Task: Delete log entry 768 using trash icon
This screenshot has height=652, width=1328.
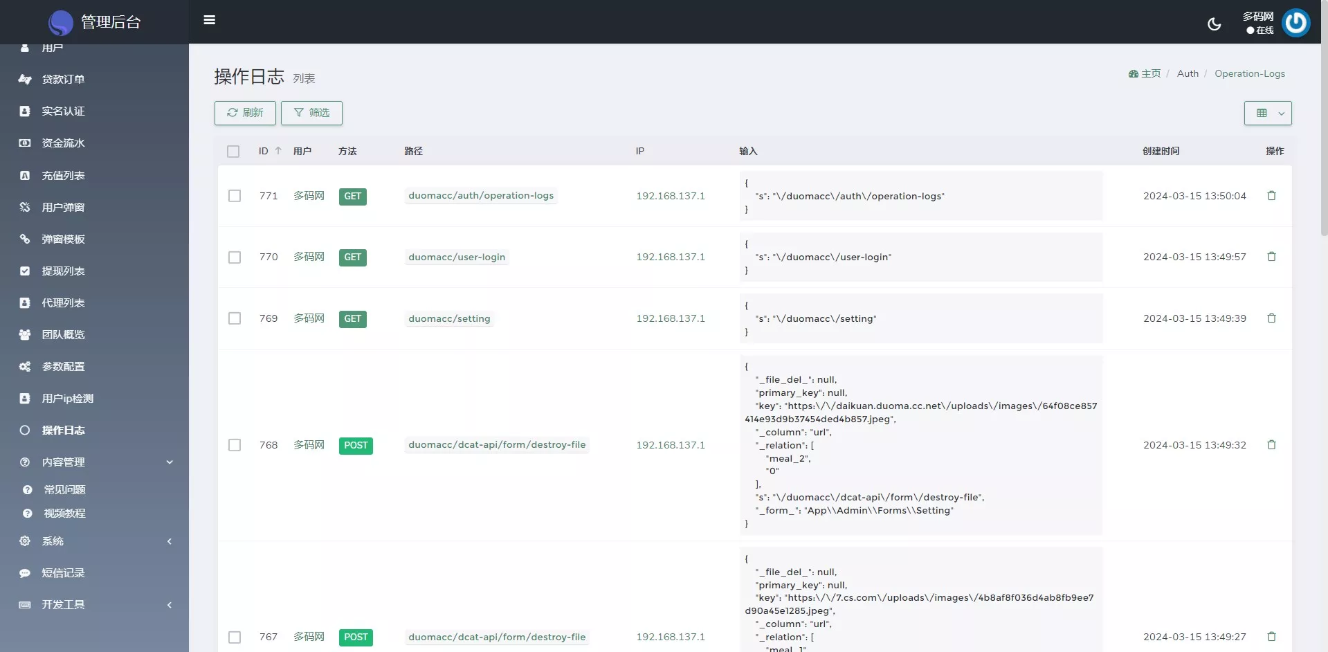Action: tap(1271, 445)
